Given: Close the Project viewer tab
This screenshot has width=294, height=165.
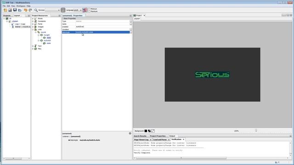Looking at the screenshot, I should point(144,15).
